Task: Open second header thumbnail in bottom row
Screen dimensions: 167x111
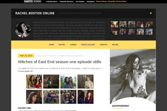Action: tap(123, 32)
